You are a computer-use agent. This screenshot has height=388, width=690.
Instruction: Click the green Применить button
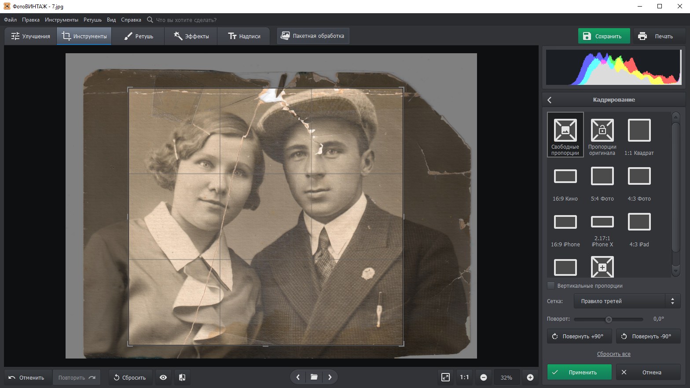[579, 372]
